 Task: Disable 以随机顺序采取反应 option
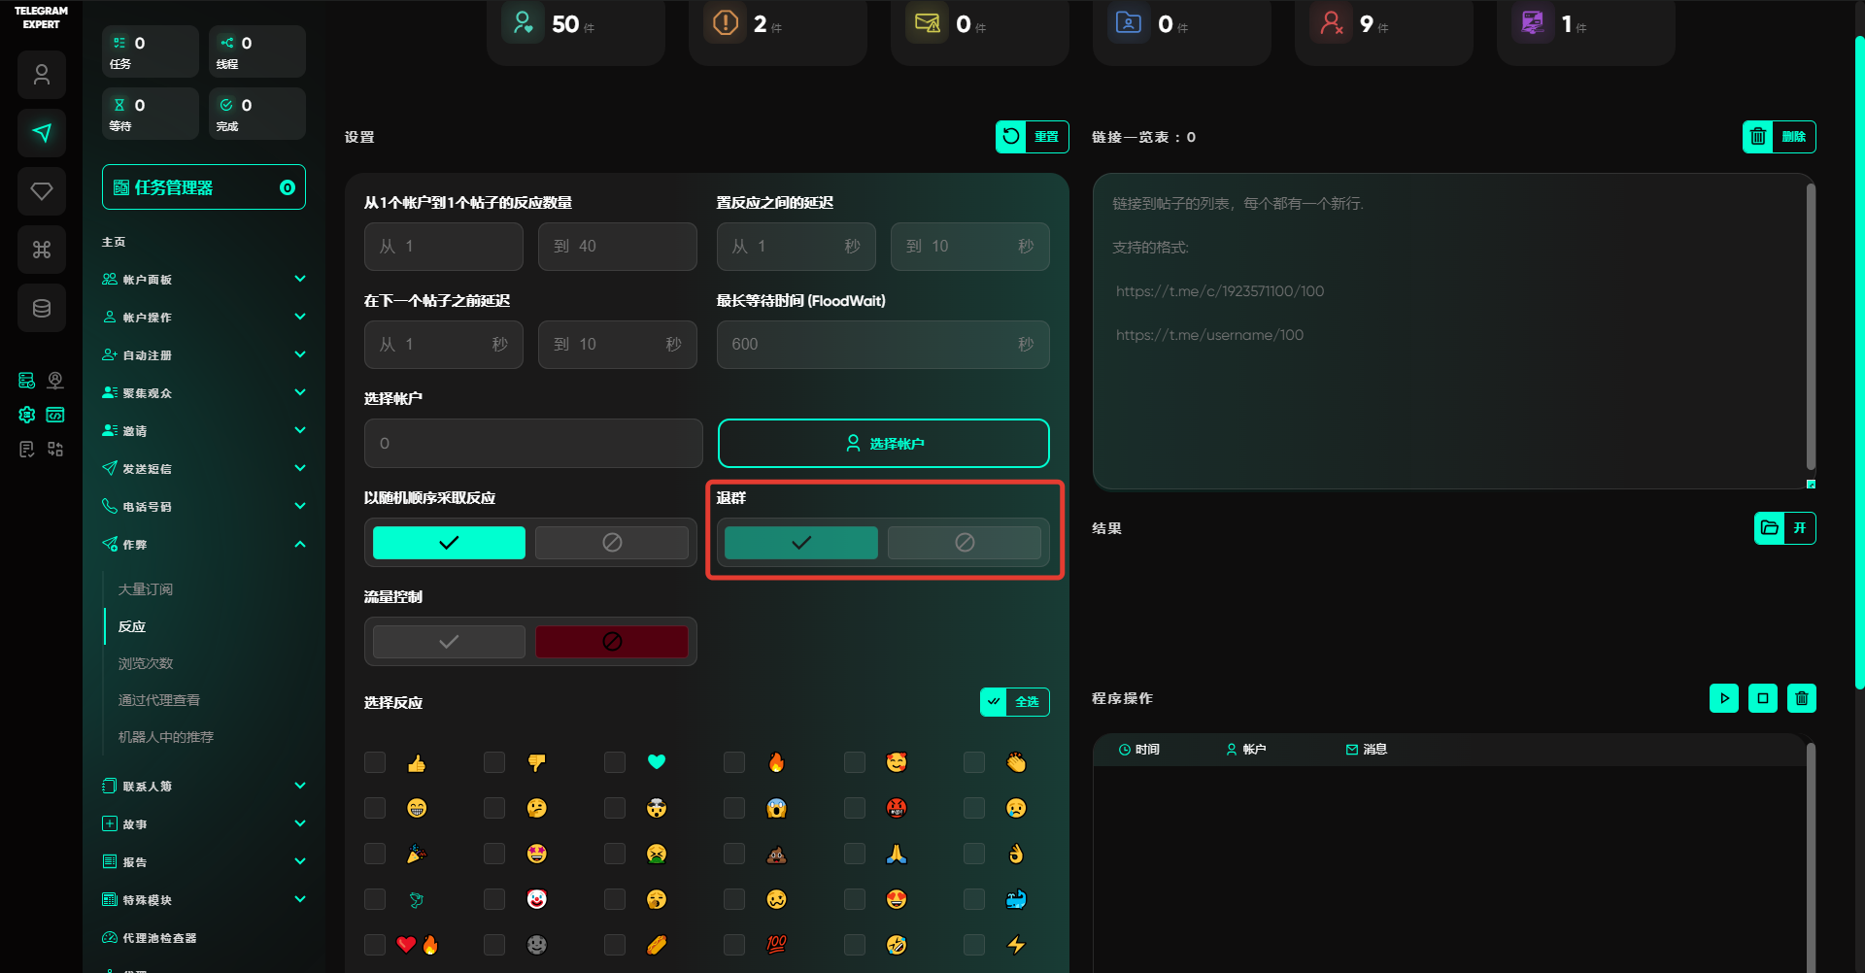(x=612, y=543)
